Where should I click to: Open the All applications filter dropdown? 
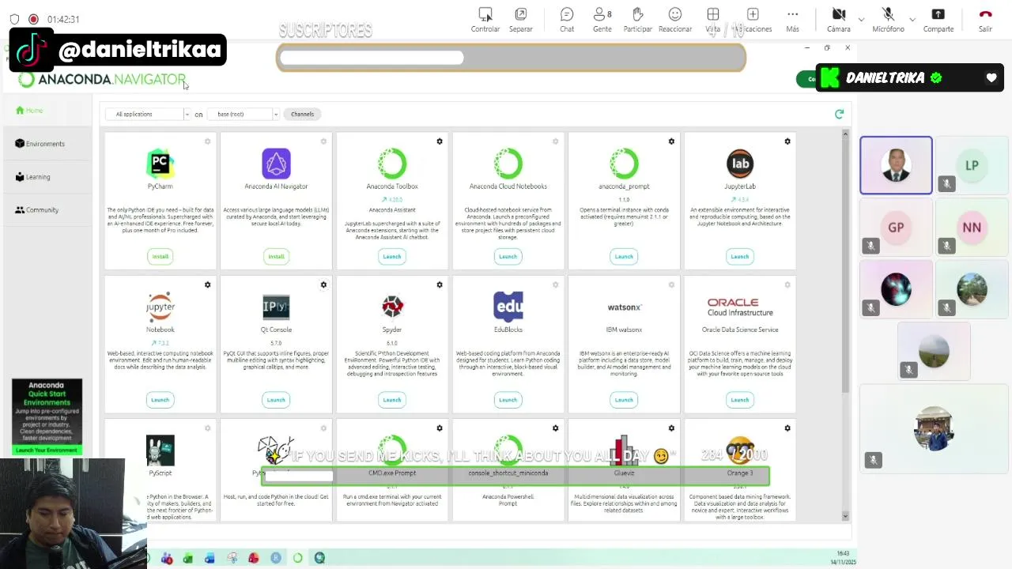coord(149,114)
